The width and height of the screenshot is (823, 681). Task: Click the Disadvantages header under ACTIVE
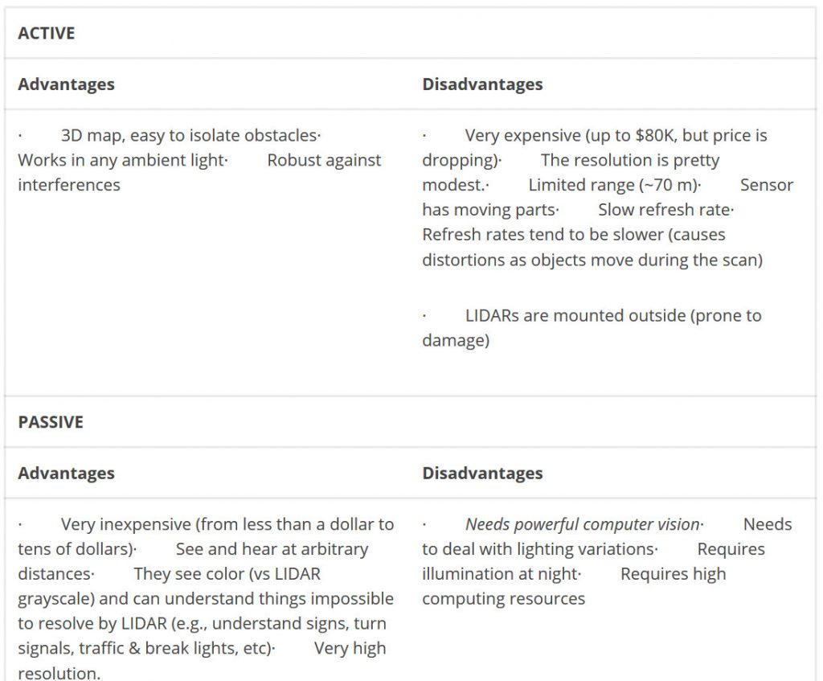[x=482, y=84]
